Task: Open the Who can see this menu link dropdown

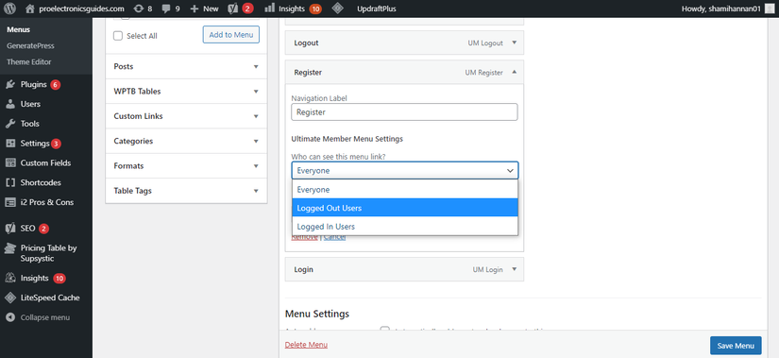Action: pyautogui.click(x=405, y=171)
